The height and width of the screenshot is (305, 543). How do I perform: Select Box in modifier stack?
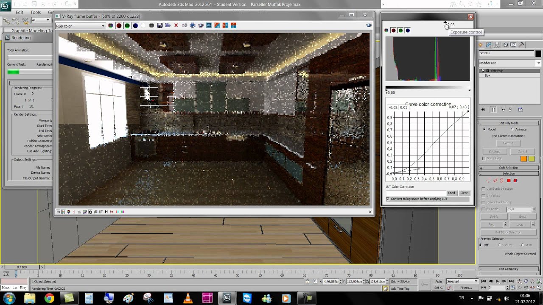click(x=487, y=75)
